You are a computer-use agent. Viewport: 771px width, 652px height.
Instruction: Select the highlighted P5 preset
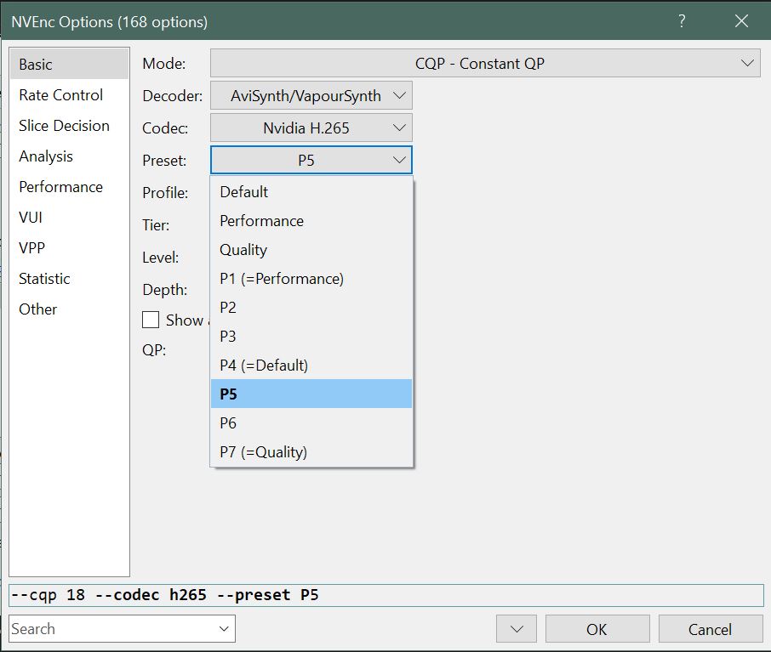pos(311,394)
